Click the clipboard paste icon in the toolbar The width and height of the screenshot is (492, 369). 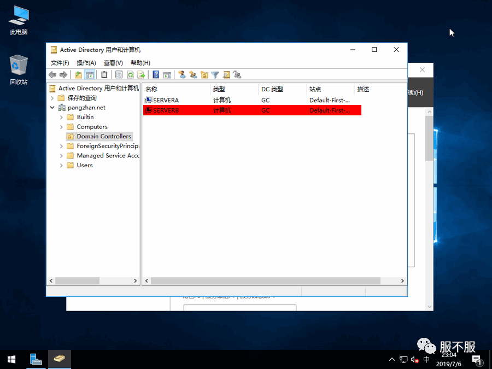(x=104, y=75)
